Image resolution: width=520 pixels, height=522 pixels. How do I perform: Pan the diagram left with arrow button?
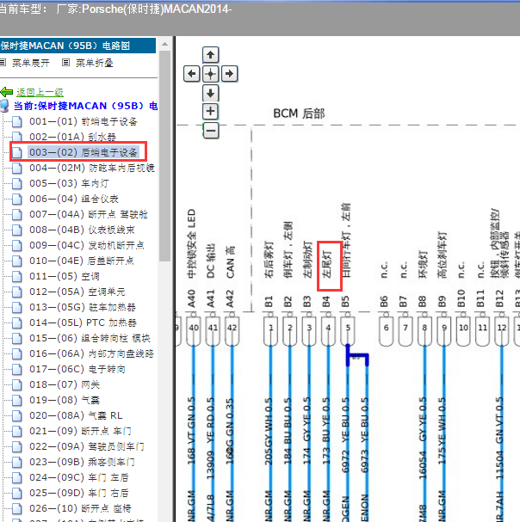click(x=192, y=74)
